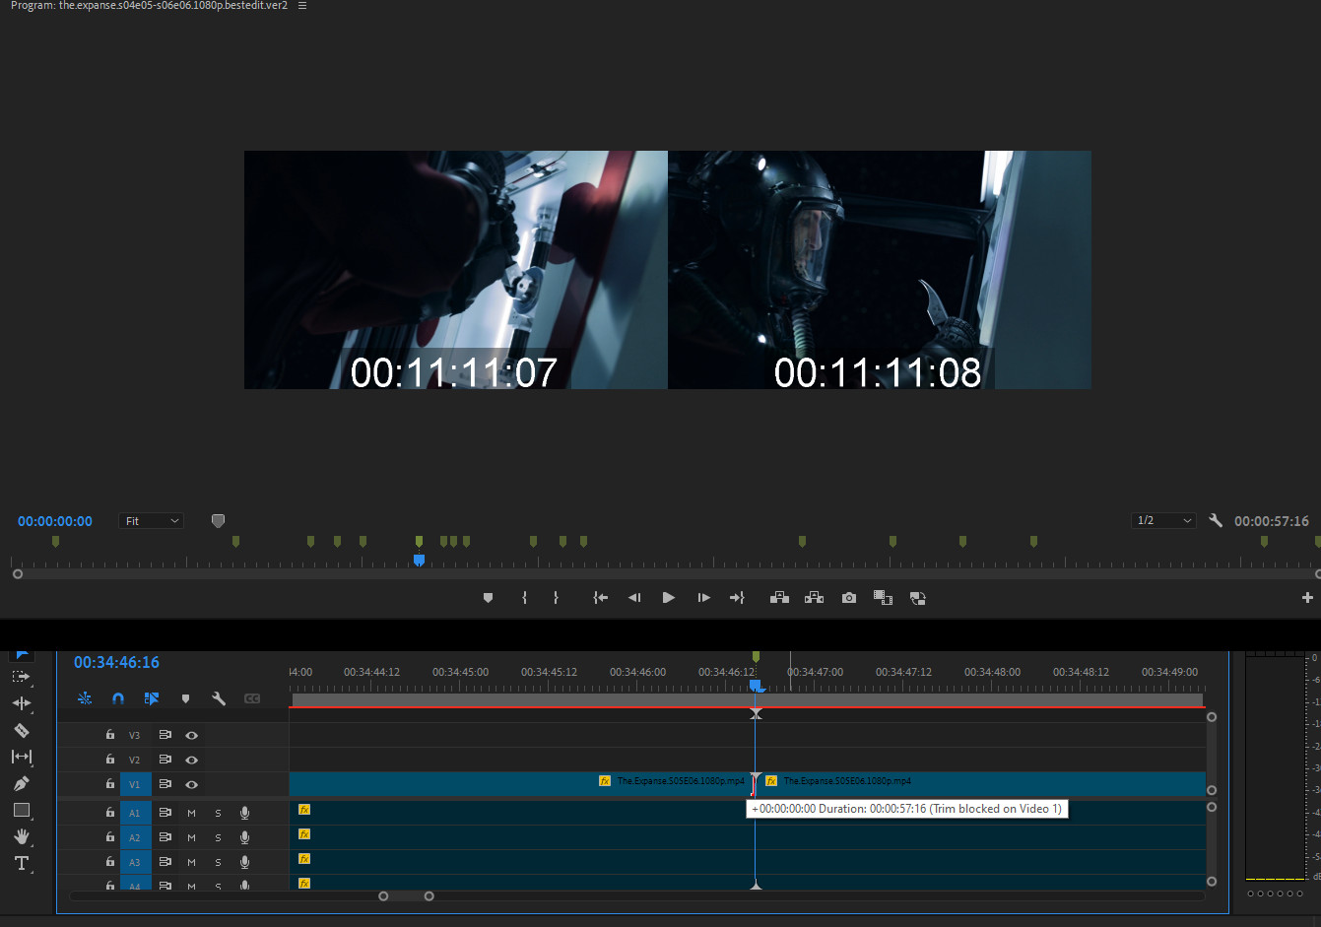Select the Slip tool
The image size is (1321, 927).
coord(22,757)
